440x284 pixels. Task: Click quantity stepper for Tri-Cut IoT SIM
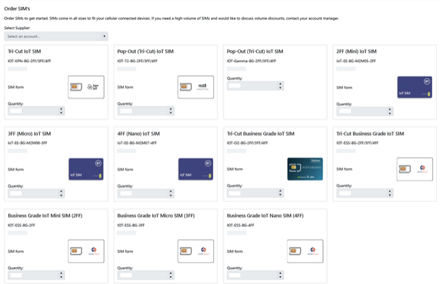pyautogui.click(x=61, y=111)
